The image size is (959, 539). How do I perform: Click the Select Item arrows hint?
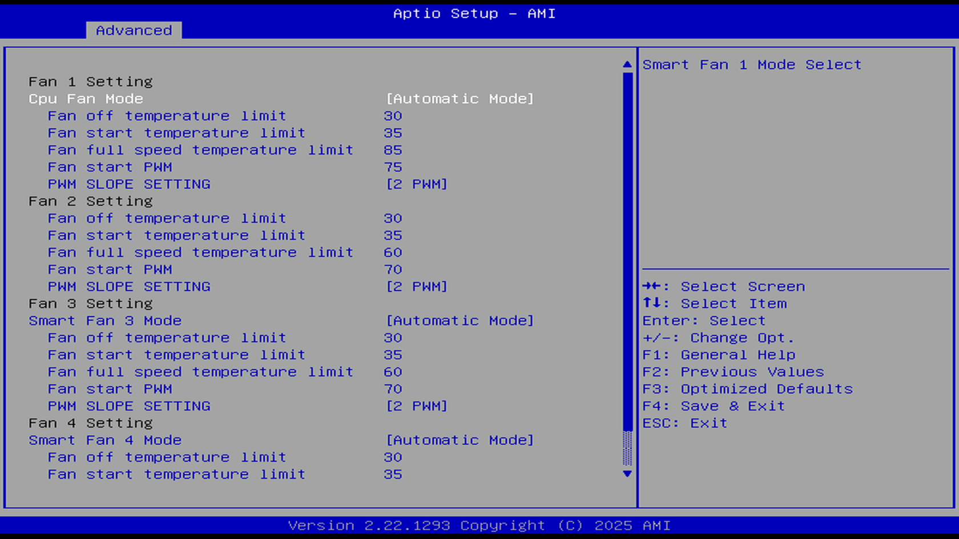pos(714,303)
